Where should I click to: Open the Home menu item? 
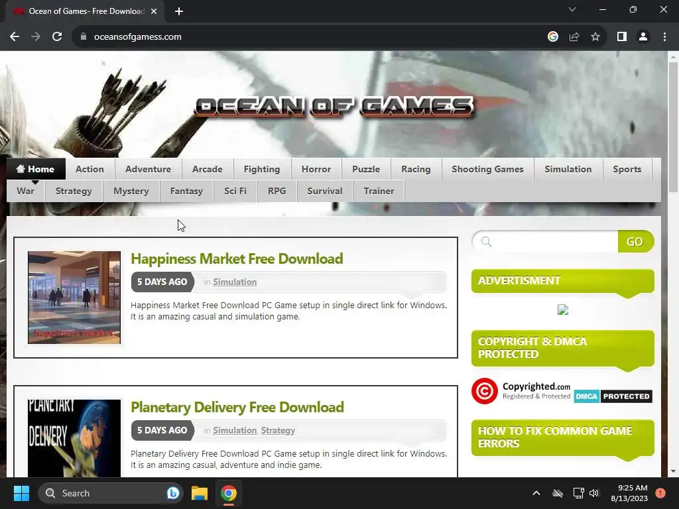(36, 169)
